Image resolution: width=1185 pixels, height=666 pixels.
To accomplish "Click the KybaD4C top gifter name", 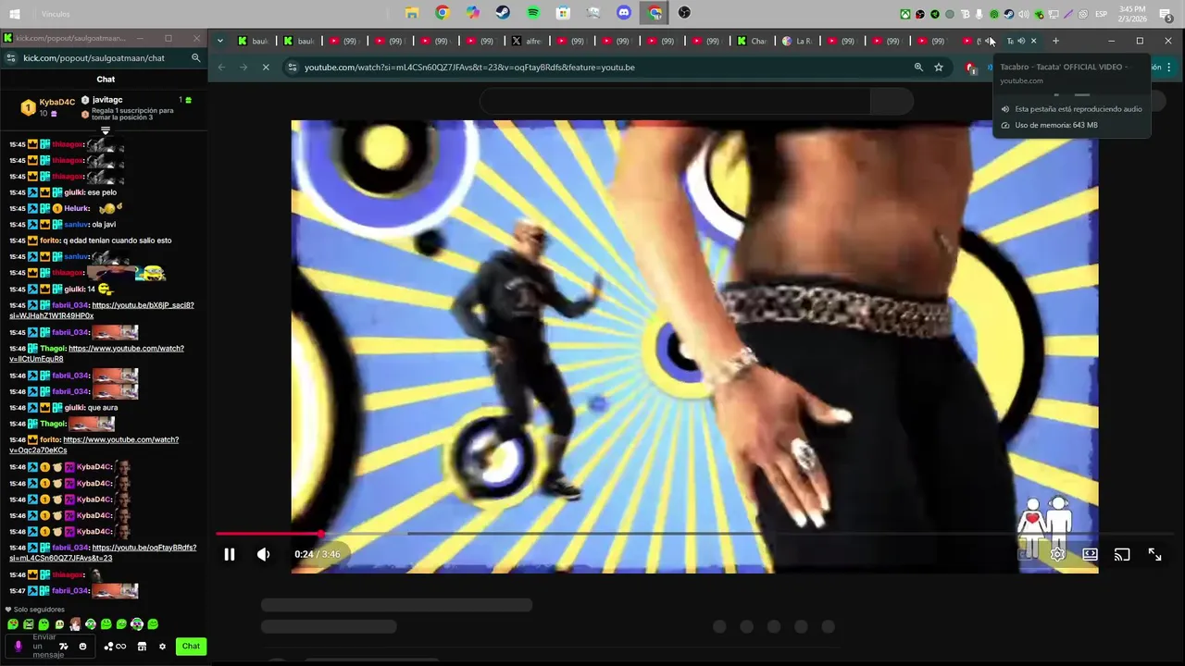I will [57, 103].
